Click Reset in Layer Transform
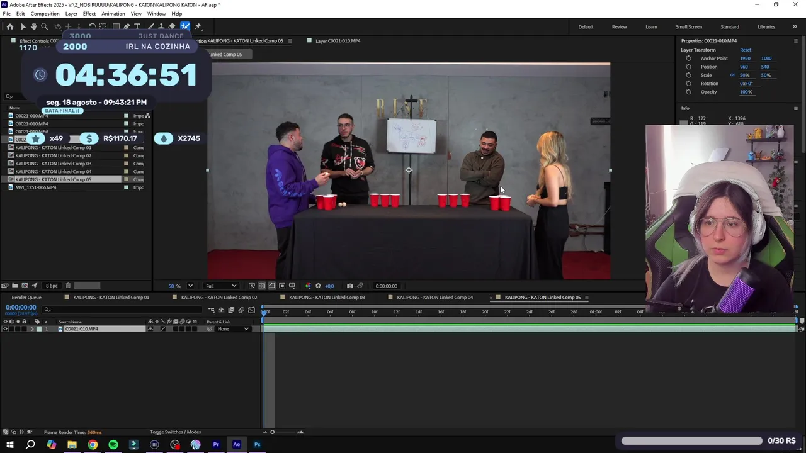The image size is (806, 453). click(746, 50)
